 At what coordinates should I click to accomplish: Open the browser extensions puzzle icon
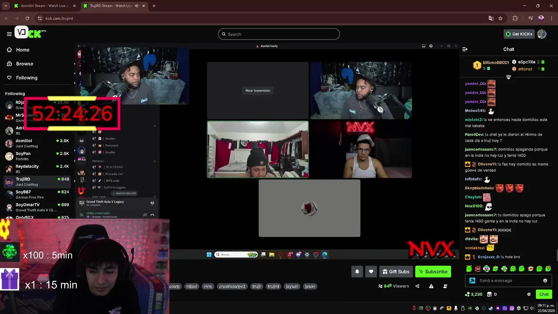pos(515,18)
